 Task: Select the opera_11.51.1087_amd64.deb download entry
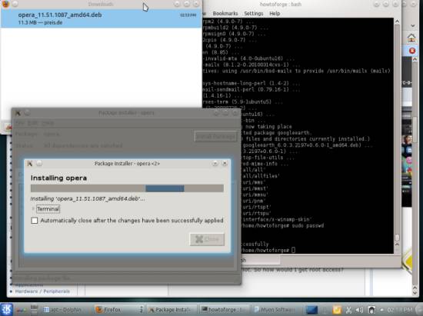[x=102, y=18]
